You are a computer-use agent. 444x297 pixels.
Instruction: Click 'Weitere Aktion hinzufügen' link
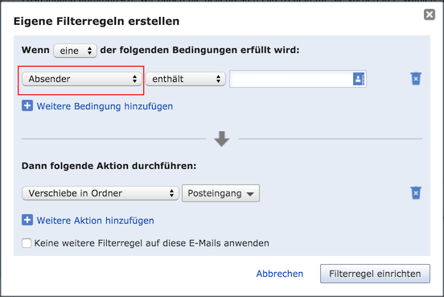pyautogui.click(x=96, y=221)
